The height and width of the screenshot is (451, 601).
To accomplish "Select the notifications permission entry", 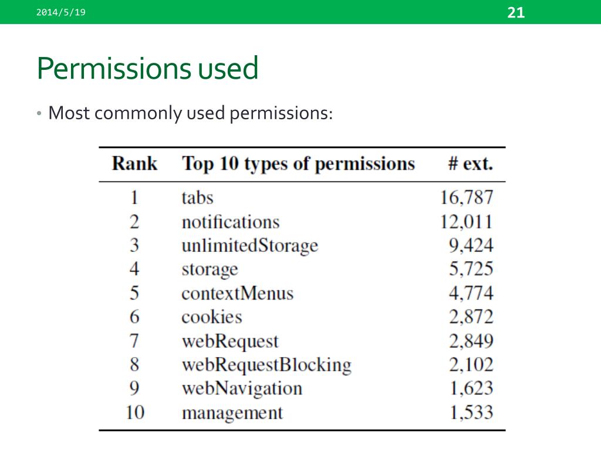I will pyautogui.click(x=231, y=222).
